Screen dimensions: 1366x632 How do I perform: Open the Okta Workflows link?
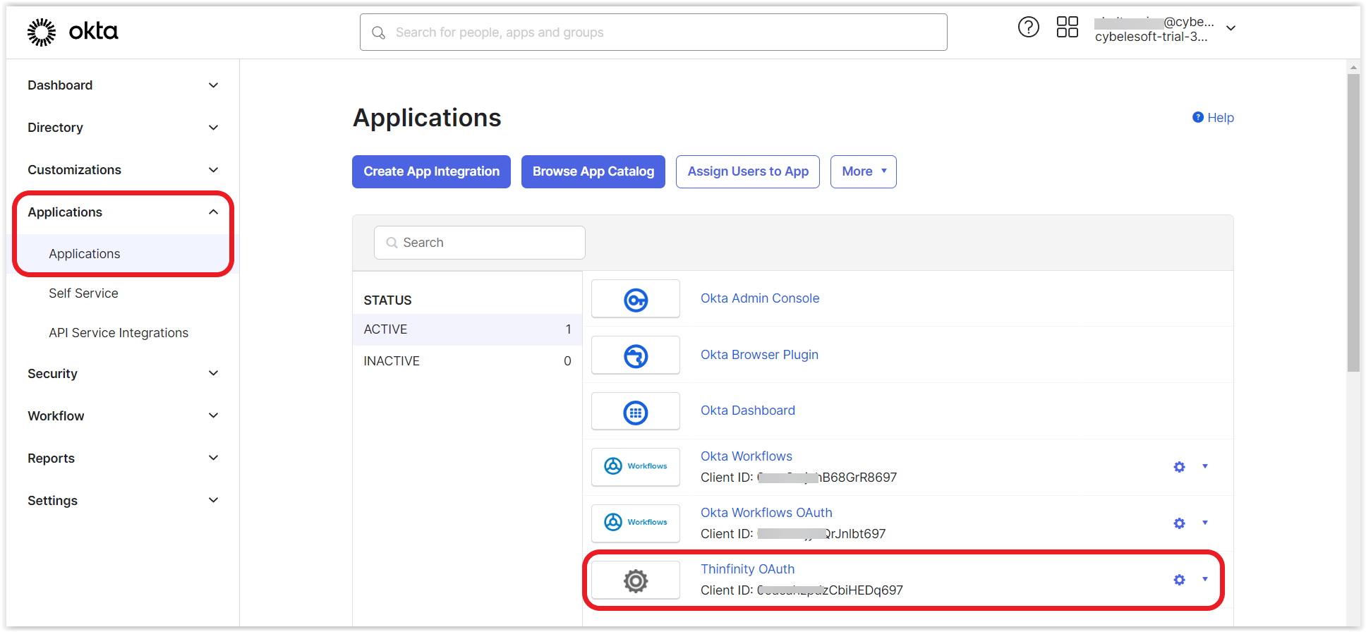click(x=747, y=456)
